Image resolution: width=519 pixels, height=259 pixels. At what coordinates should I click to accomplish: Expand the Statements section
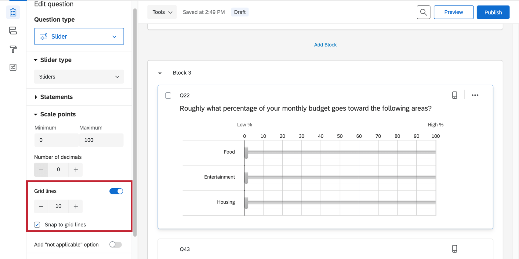click(x=56, y=97)
